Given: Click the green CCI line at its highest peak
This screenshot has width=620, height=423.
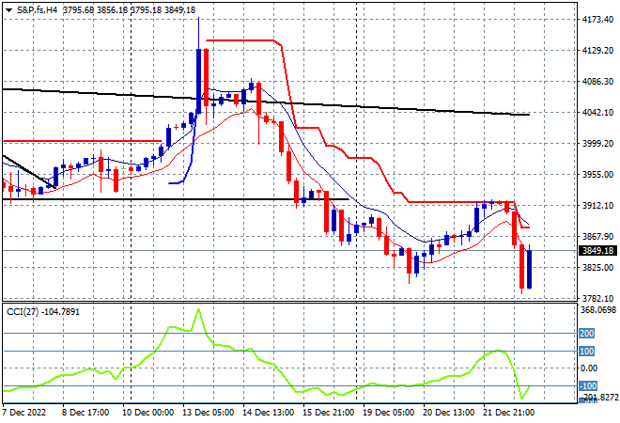Looking at the screenshot, I should click(x=198, y=309).
